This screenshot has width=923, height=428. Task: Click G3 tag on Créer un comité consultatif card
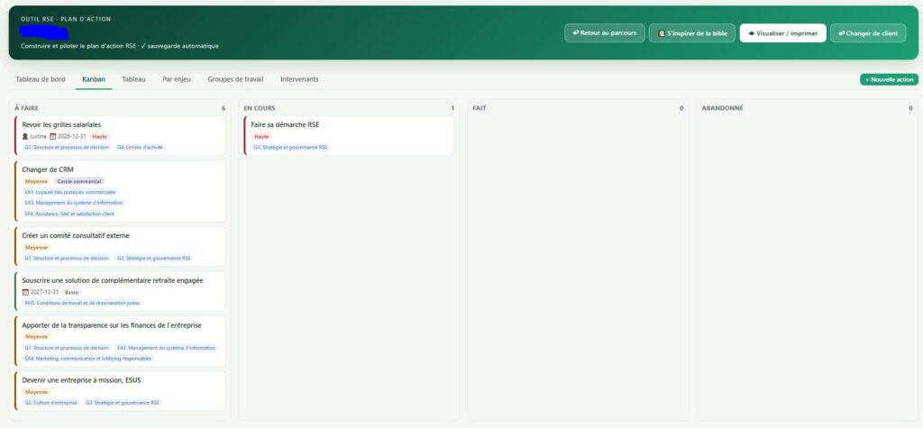(154, 258)
